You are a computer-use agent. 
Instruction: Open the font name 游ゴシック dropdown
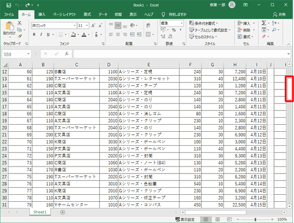pos(75,25)
